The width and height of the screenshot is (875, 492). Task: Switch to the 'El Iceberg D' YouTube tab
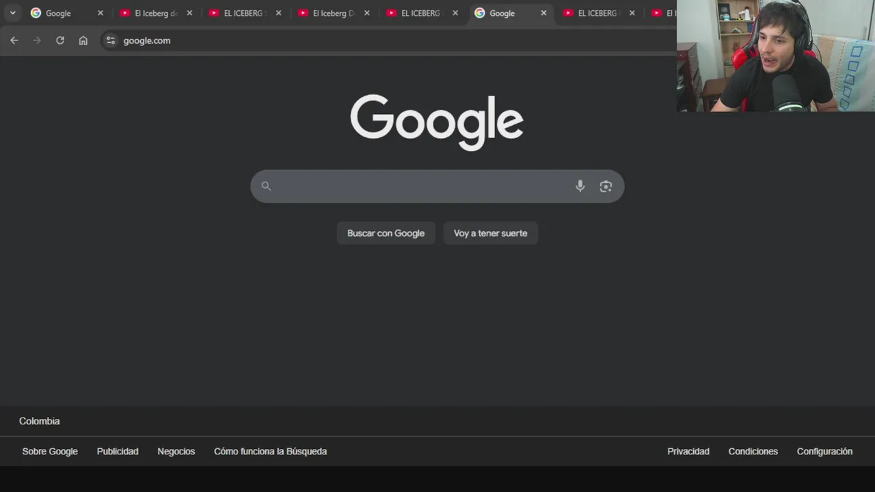tap(334, 13)
